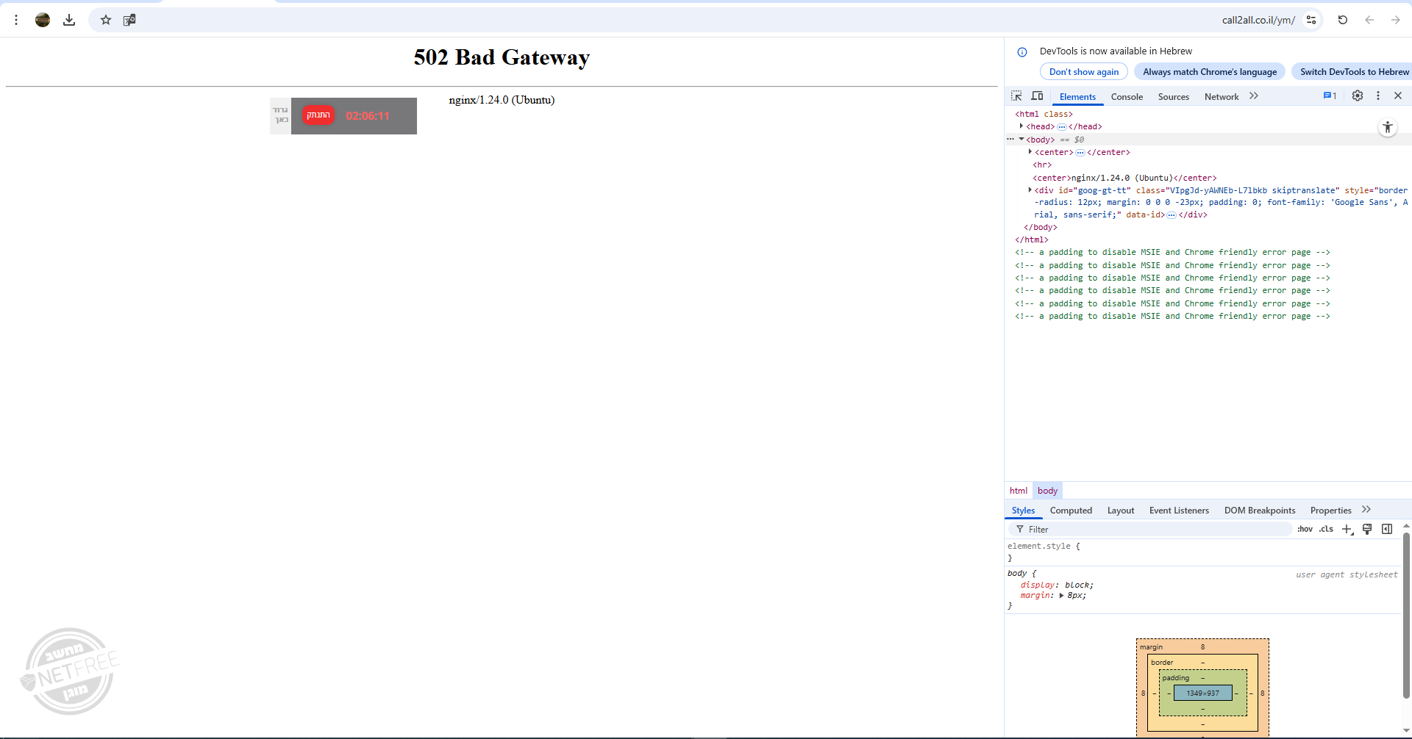Screen dimensions: 1412x739
Task: Toggle the .cls element classes panel
Action: pyautogui.click(x=1326, y=529)
